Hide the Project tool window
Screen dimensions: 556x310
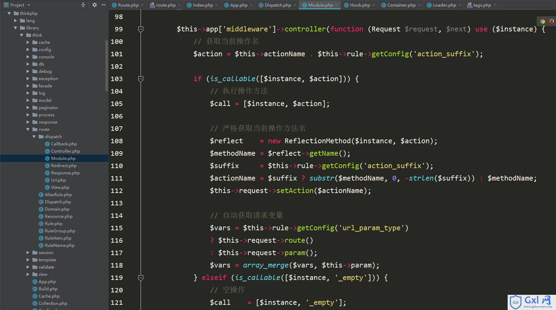pyautogui.click(x=104, y=5)
